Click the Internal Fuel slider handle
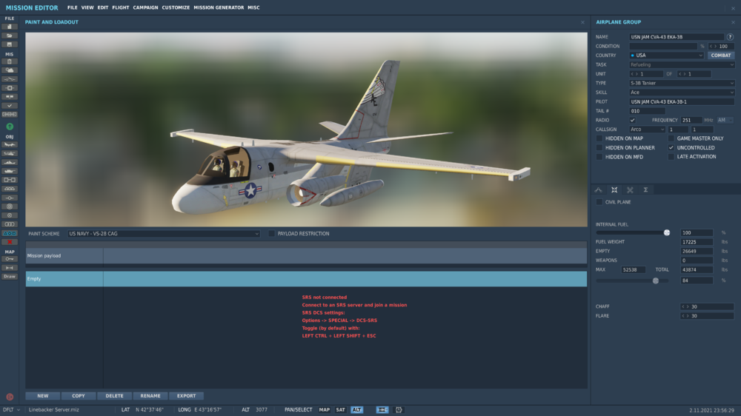The height and width of the screenshot is (416, 741). [667, 232]
